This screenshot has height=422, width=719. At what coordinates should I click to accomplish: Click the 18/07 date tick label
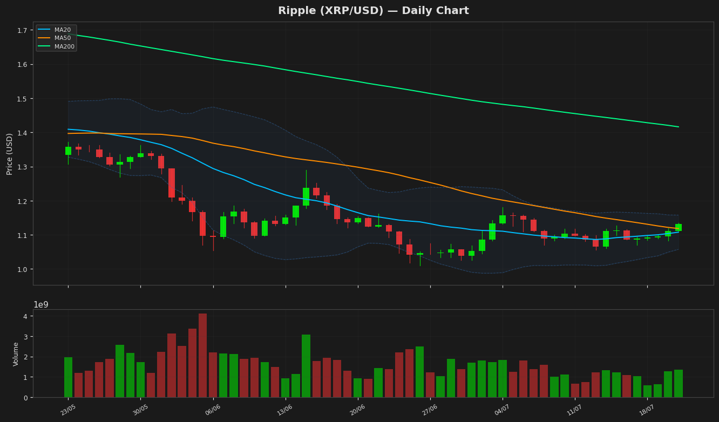point(647,411)
